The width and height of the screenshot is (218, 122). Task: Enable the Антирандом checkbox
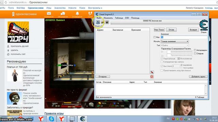coord(195,50)
